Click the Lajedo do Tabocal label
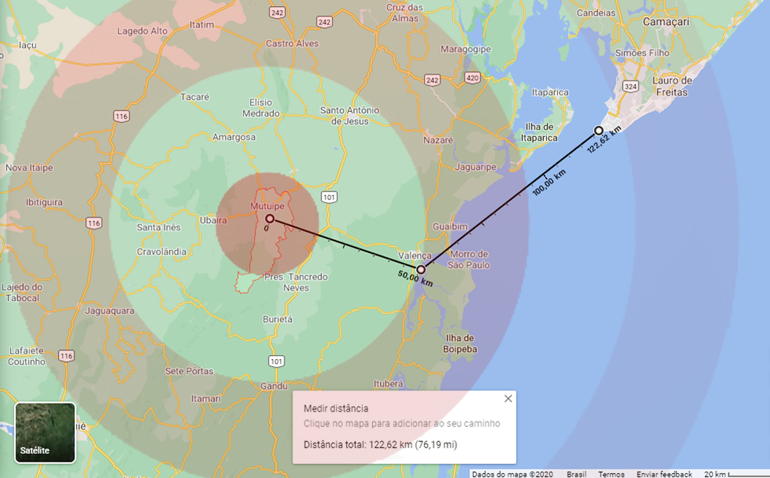Image resolution: width=770 pixels, height=478 pixels. (22, 292)
